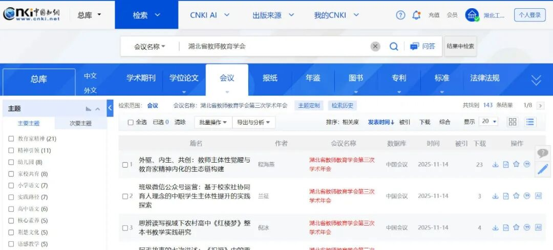This screenshot has height=250, width=553.
Task: Open the notification bell icon
Action: tap(416, 15)
